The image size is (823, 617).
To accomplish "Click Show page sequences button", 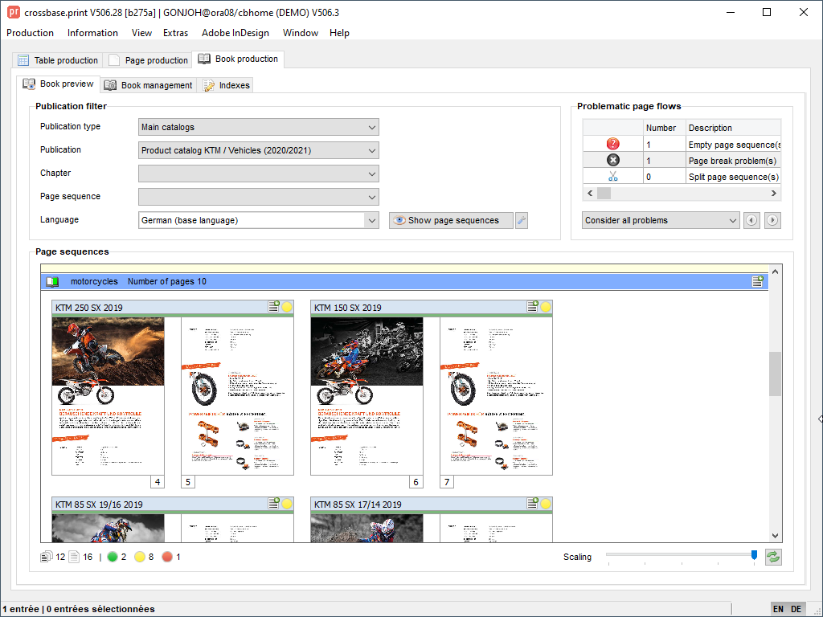I will [x=451, y=220].
